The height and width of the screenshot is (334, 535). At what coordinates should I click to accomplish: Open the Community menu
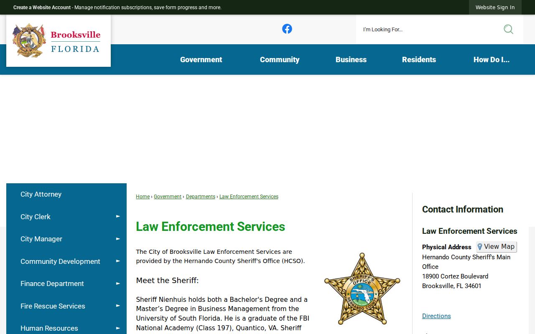pos(280,60)
